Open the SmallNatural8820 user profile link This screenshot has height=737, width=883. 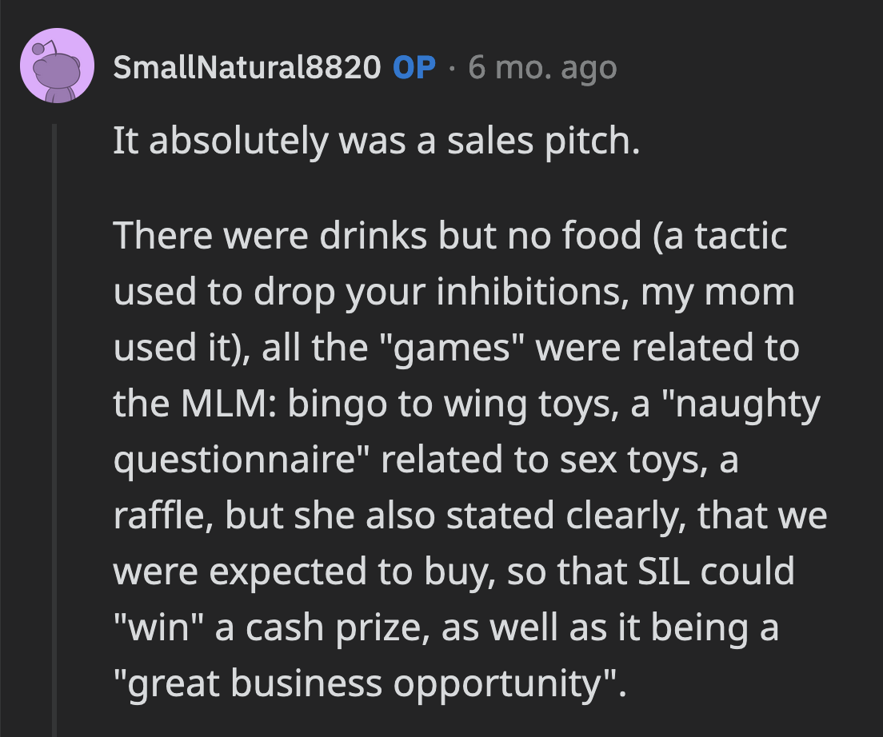(247, 68)
